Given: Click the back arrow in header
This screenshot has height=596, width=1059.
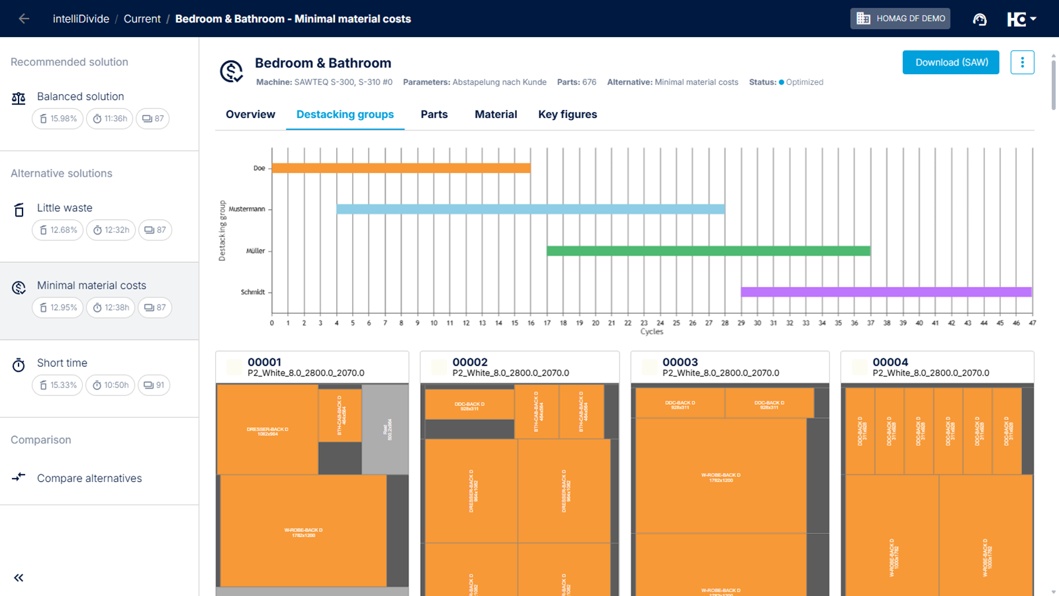Looking at the screenshot, I should (24, 19).
